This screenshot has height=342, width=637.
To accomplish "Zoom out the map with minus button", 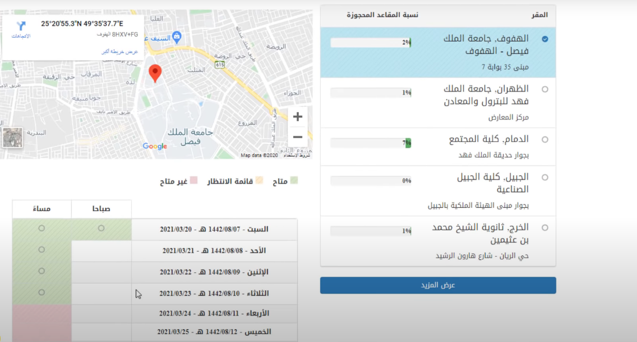I will pos(297,137).
